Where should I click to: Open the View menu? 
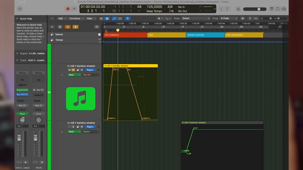tap(91, 18)
